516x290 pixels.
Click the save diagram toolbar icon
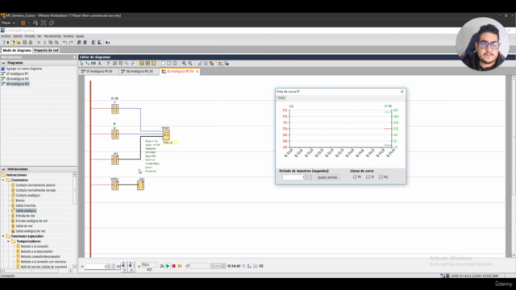25,43
